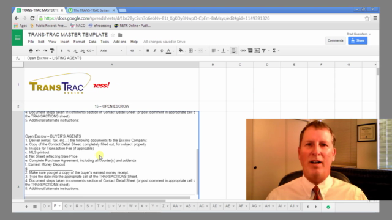
Task: Insert a comment
Action: click(x=250, y=51)
